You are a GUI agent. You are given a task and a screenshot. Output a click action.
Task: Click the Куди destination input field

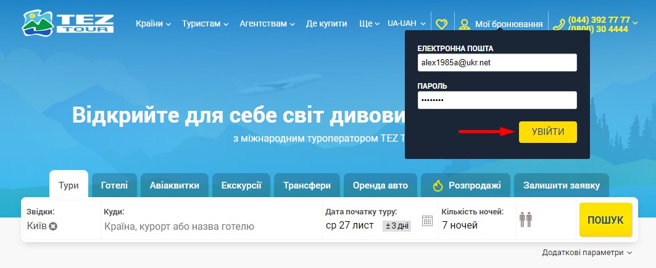pyautogui.click(x=211, y=227)
